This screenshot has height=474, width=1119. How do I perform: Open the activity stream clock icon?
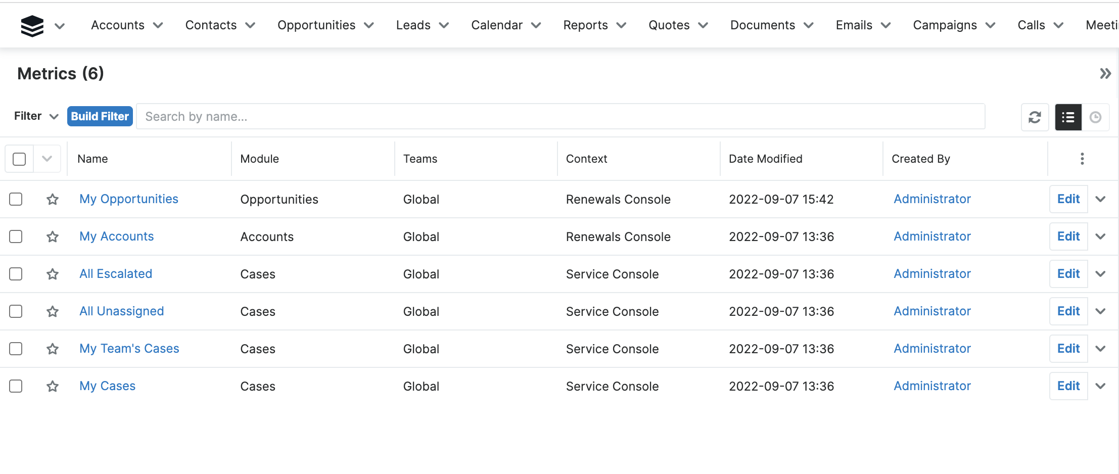click(1095, 117)
